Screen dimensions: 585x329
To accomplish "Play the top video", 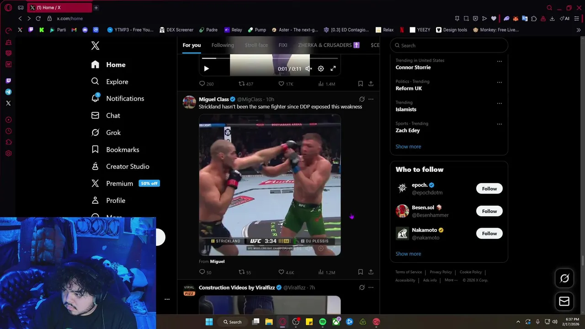I will pos(206,69).
